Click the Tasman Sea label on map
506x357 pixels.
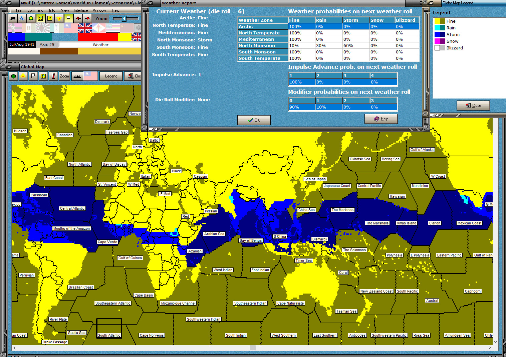pyautogui.click(x=346, y=311)
